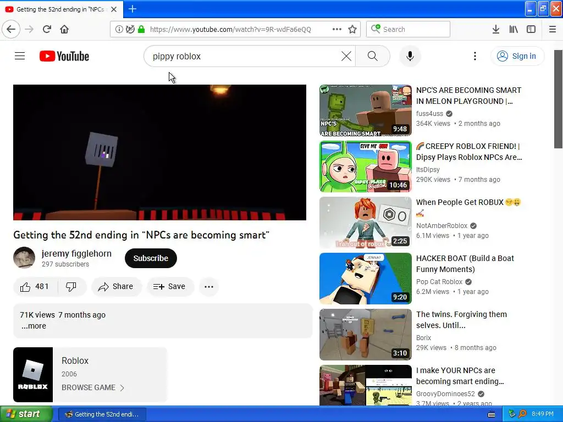Open 'NPC'S ARE BECOMING SMART IN MELON PLAYGROUND' thumbnail

pos(366,110)
